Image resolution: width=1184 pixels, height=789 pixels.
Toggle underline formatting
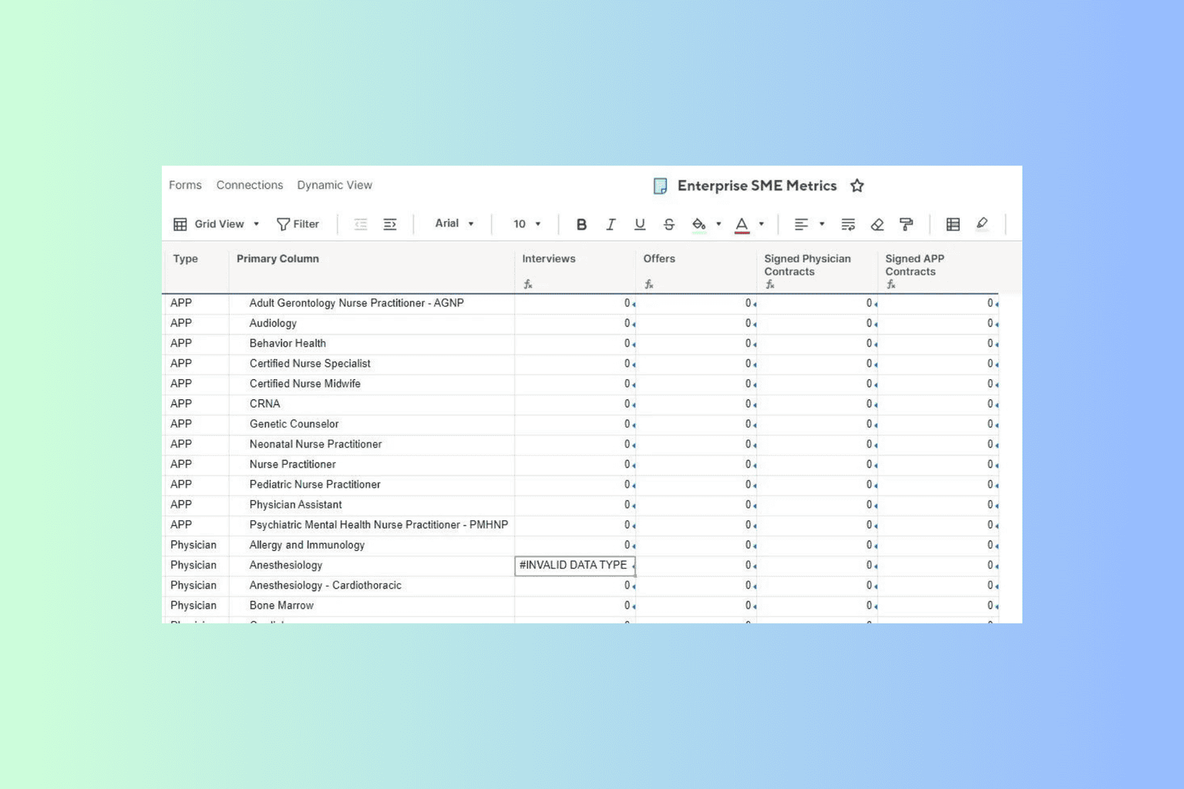click(x=640, y=224)
